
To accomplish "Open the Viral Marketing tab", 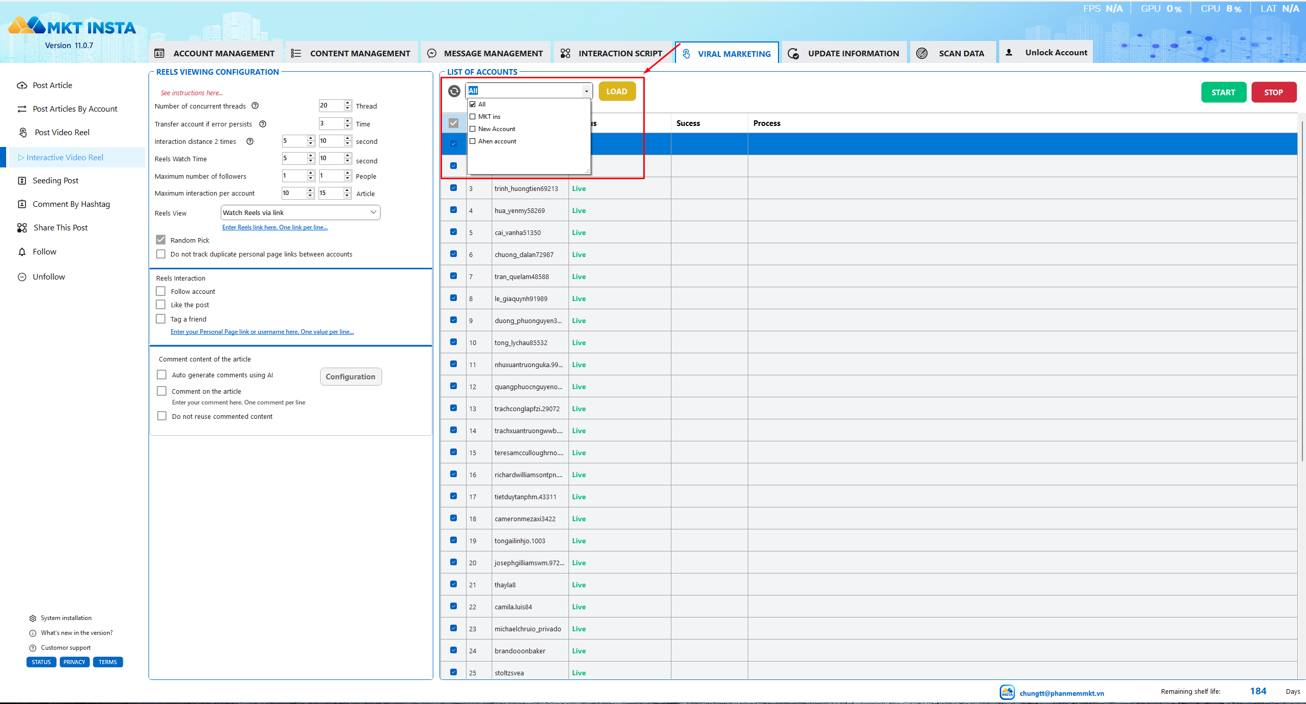I will [727, 53].
